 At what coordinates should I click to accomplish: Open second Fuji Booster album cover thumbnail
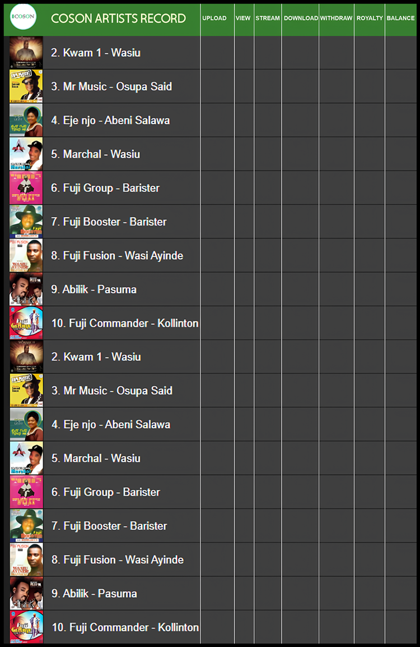point(26,526)
